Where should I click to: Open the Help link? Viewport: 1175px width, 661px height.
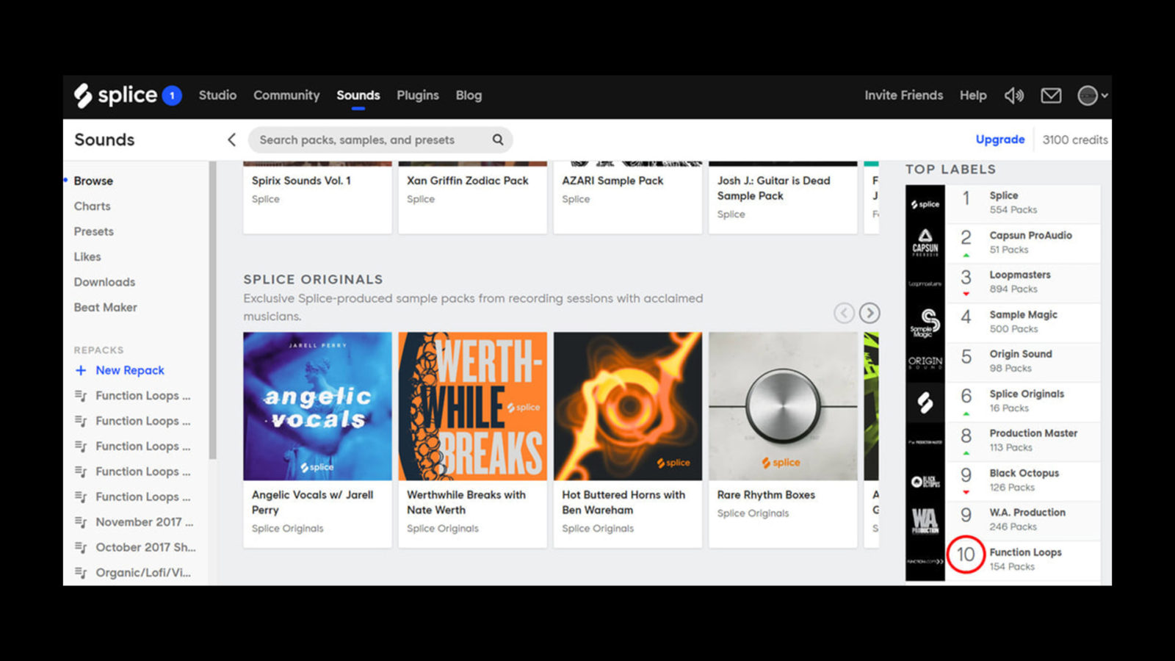[x=973, y=95]
